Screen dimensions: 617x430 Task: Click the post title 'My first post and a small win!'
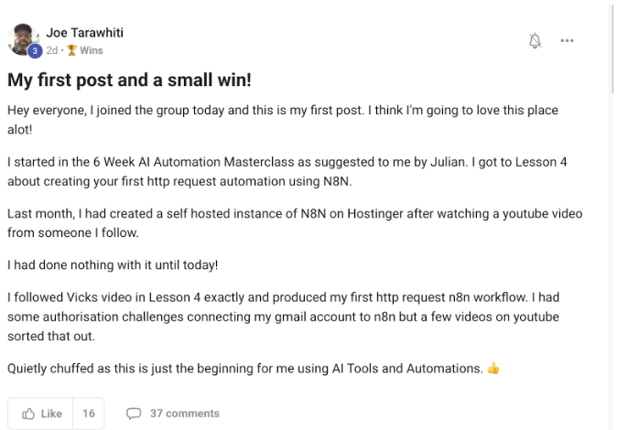pos(129,81)
